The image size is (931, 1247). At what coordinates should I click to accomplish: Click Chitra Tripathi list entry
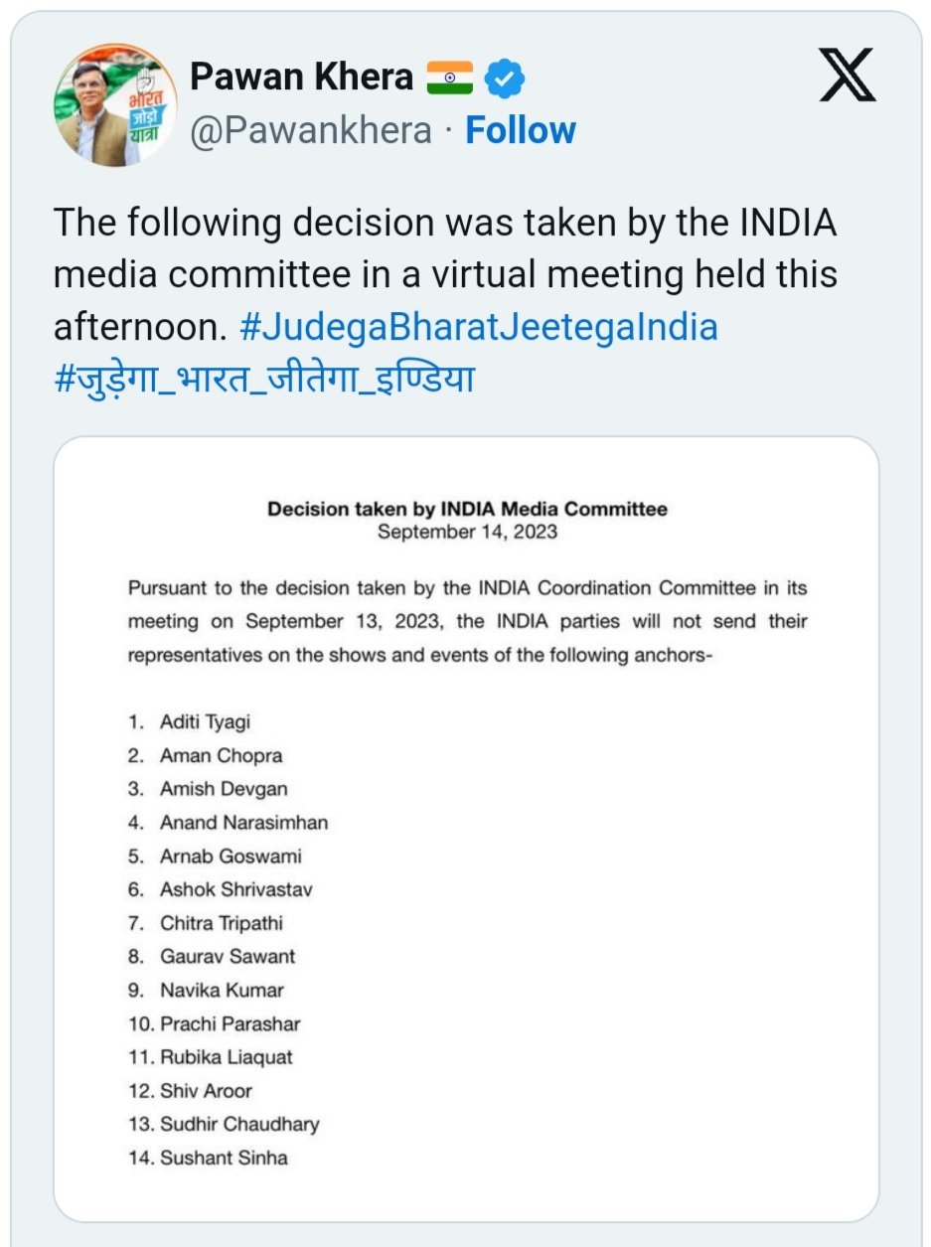point(222,923)
